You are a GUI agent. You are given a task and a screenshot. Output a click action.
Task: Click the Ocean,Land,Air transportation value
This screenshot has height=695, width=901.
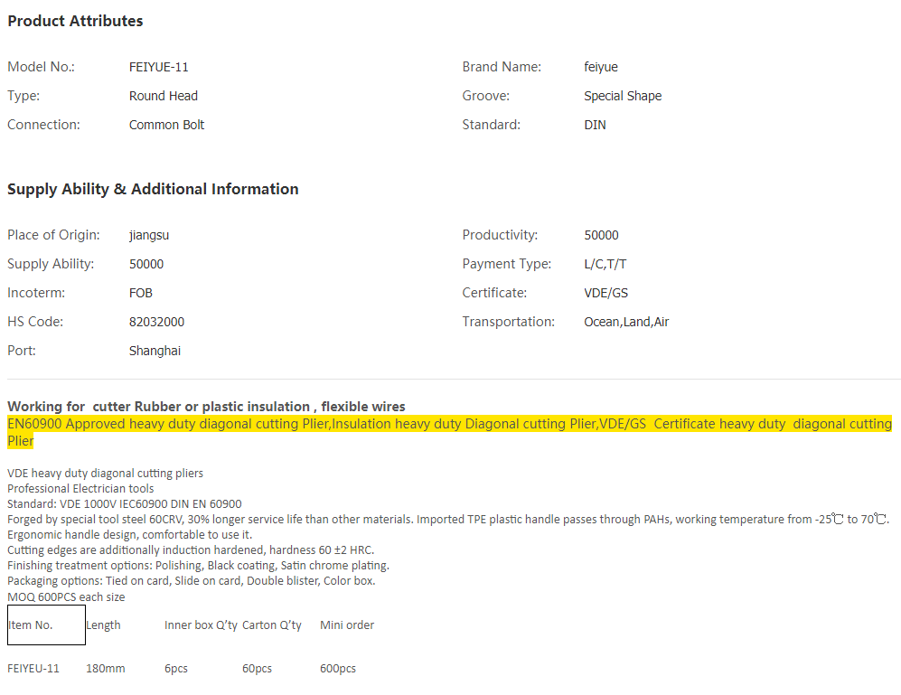626,322
